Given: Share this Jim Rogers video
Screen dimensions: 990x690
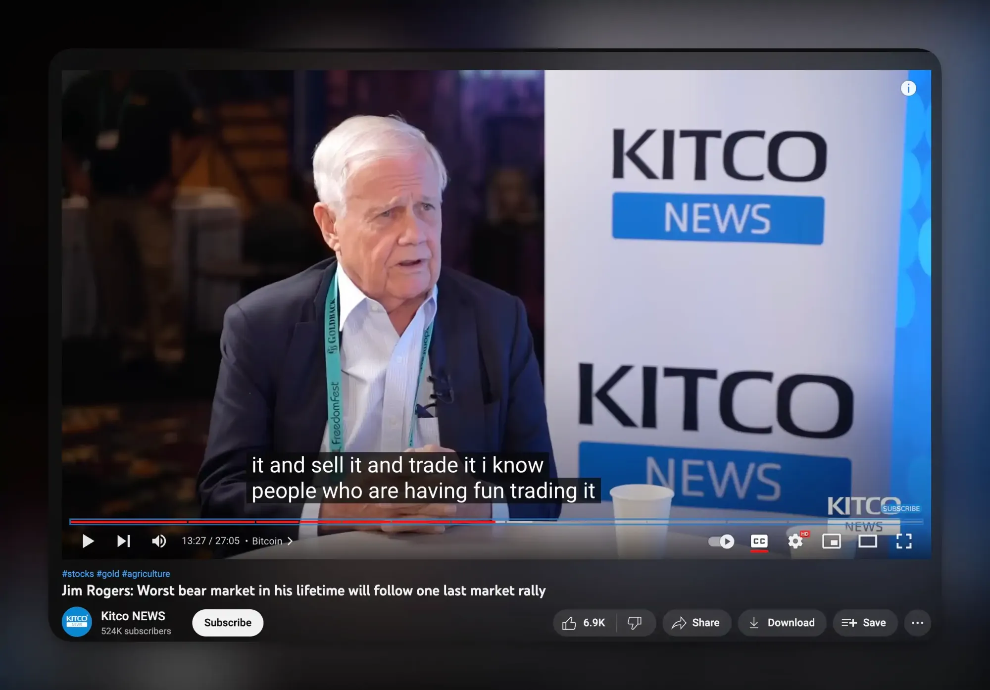Looking at the screenshot, I should pos(696,623).
